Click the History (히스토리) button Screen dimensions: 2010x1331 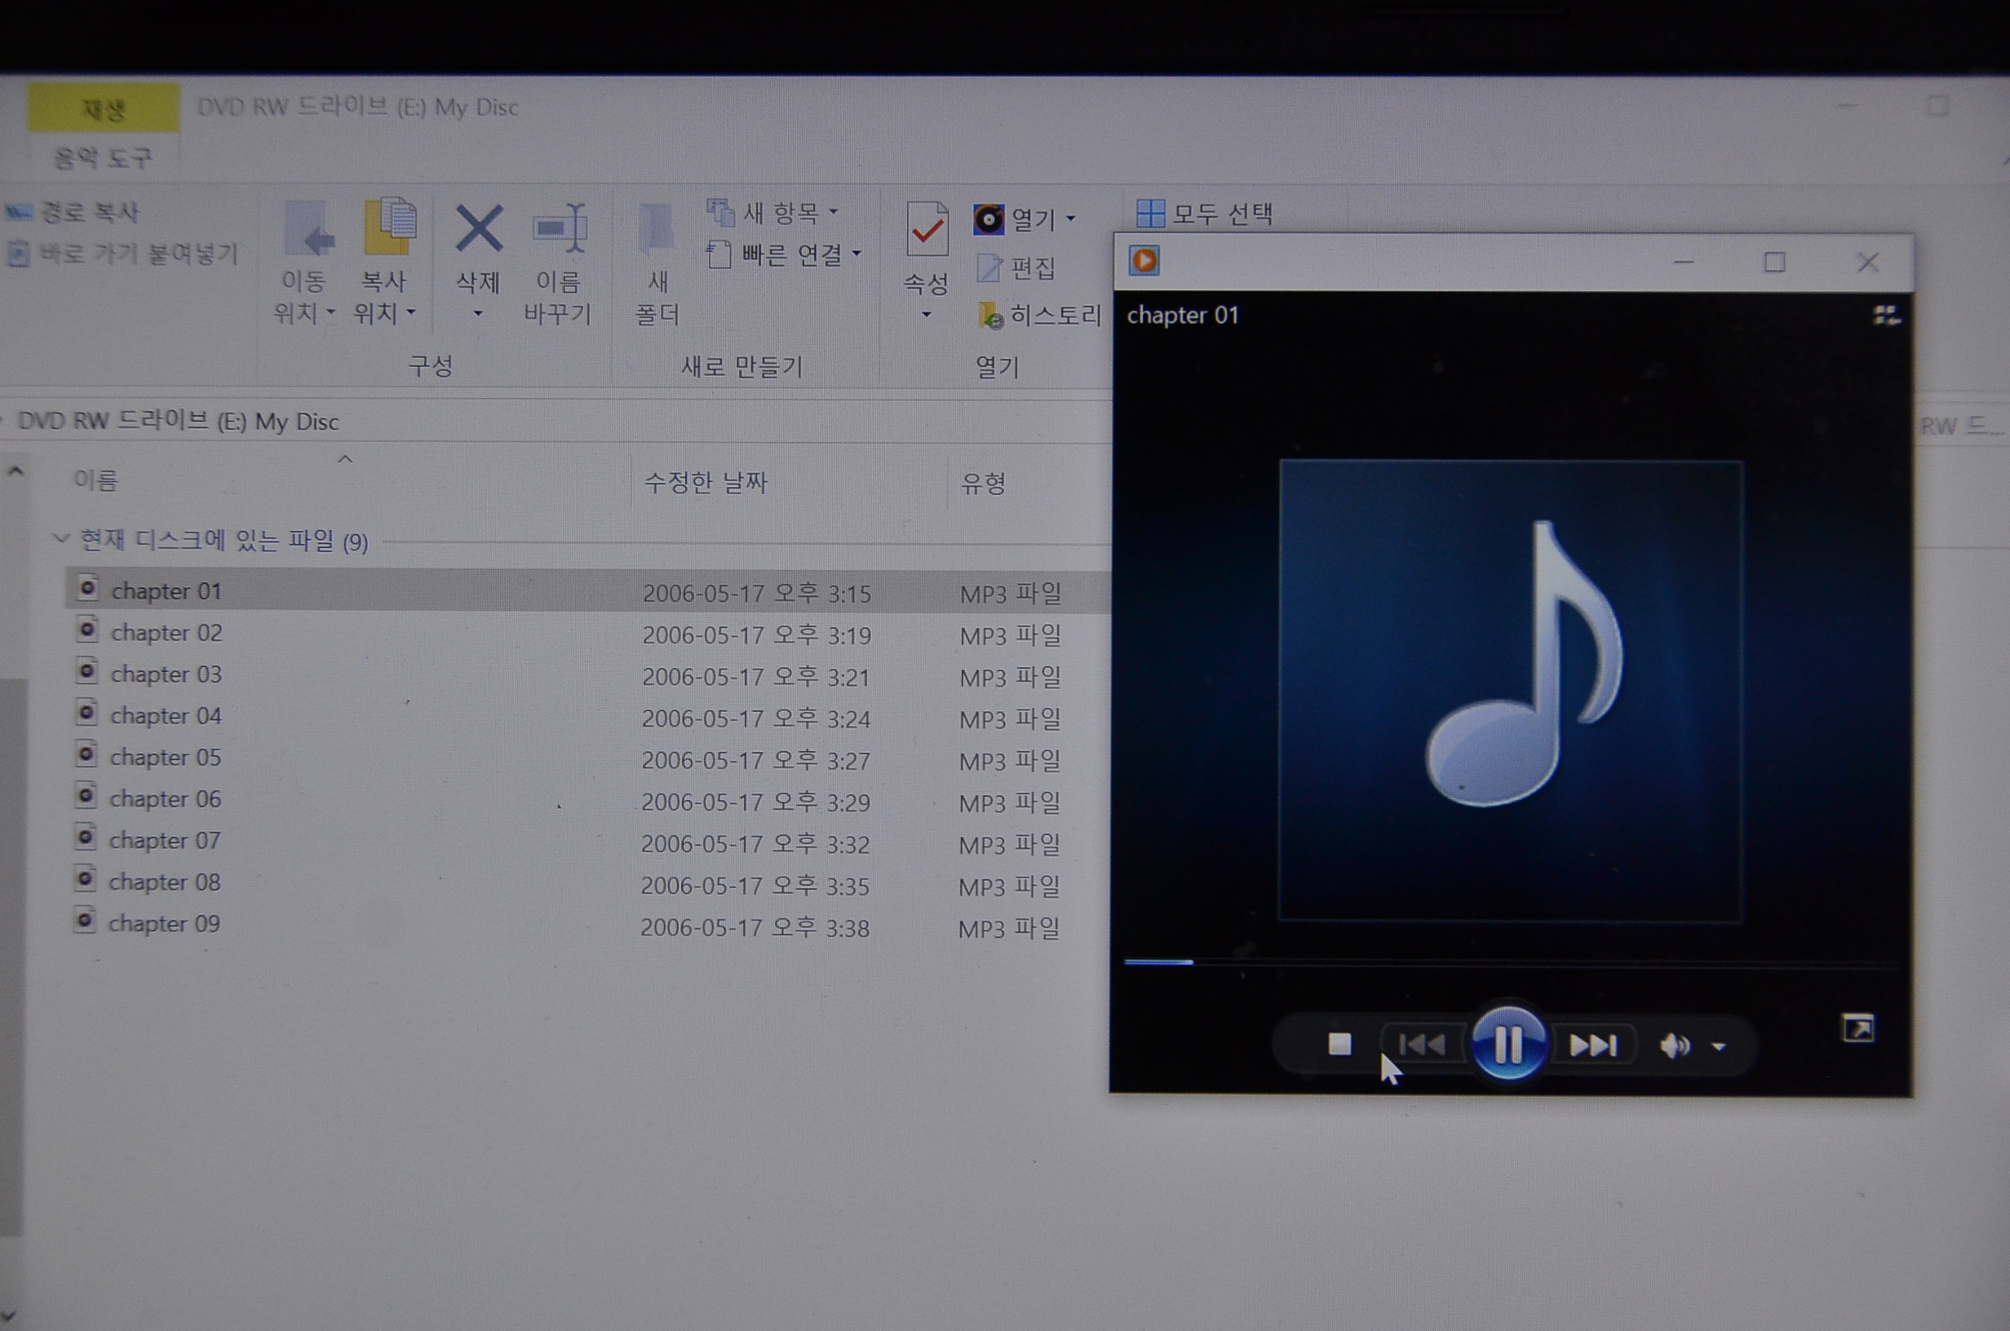1040,316
